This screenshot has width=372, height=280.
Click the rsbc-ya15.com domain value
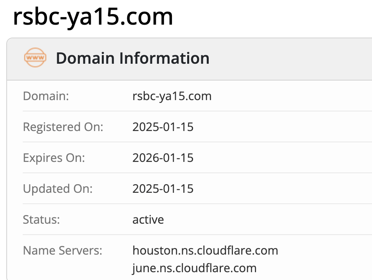click(172, 96)
